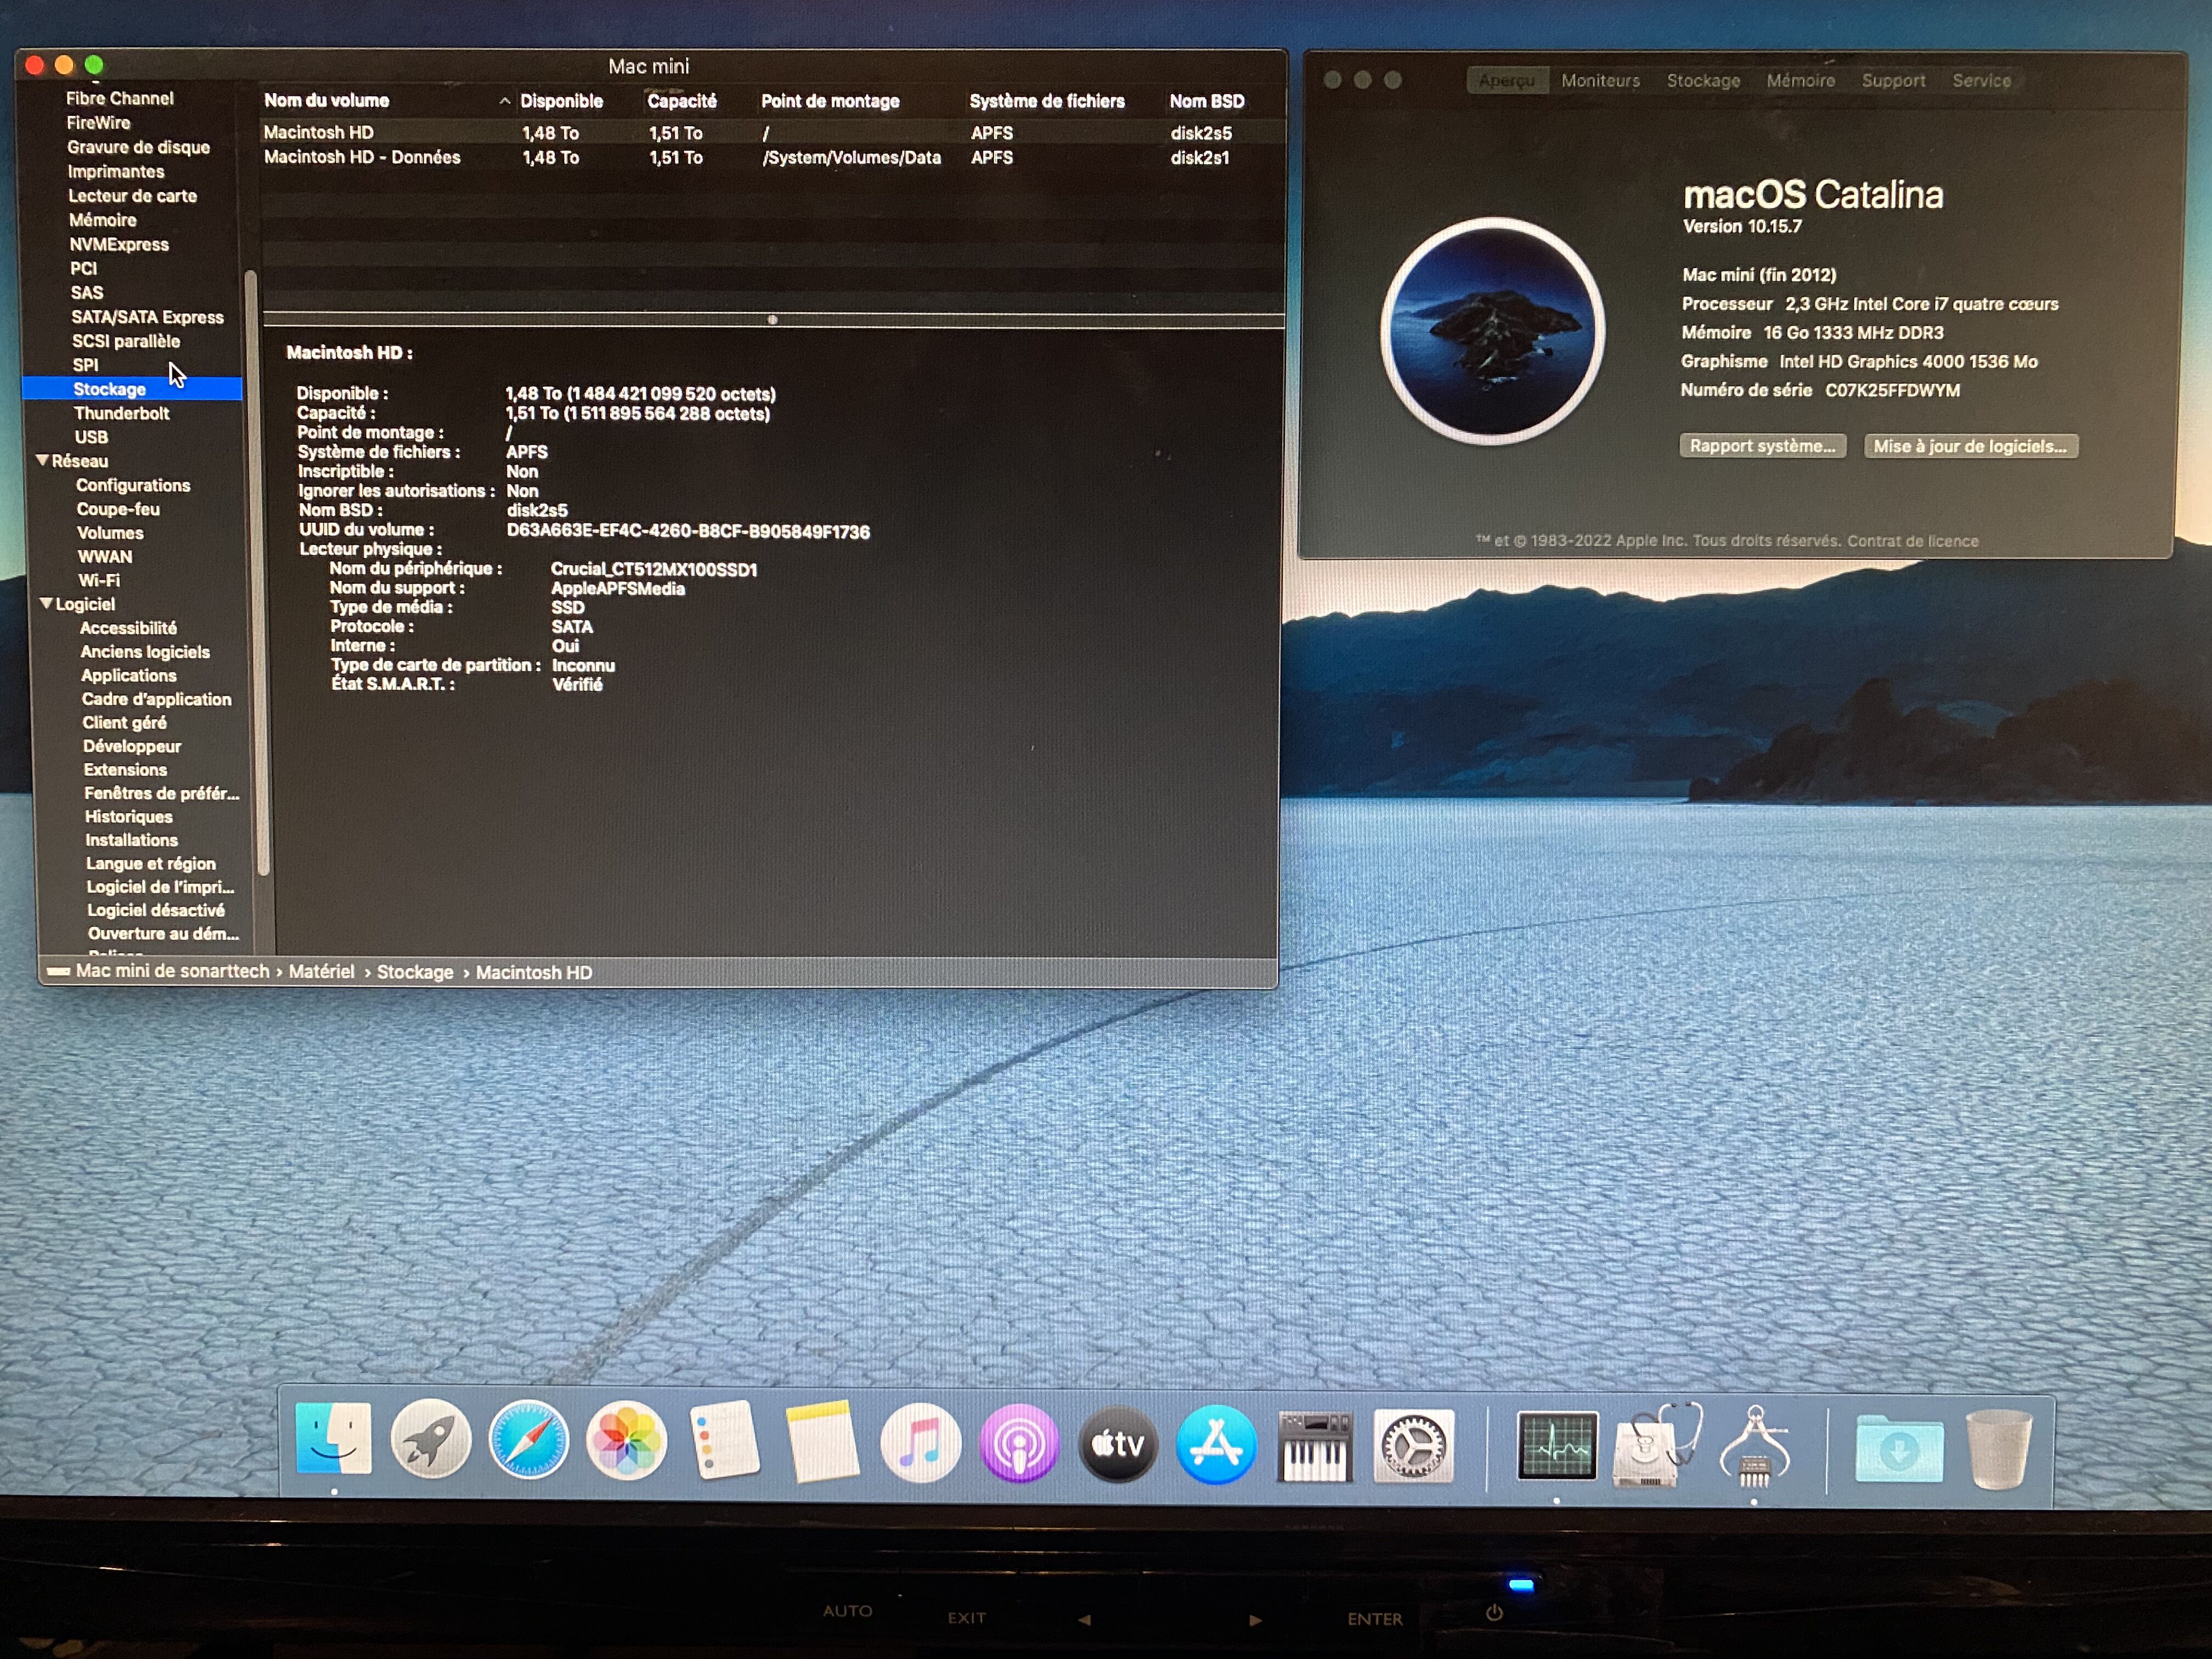Open Disk Utility stethoscope icon
The height and width of the screenshot is (1659, 2212).
click(x=1656, y=1446)
